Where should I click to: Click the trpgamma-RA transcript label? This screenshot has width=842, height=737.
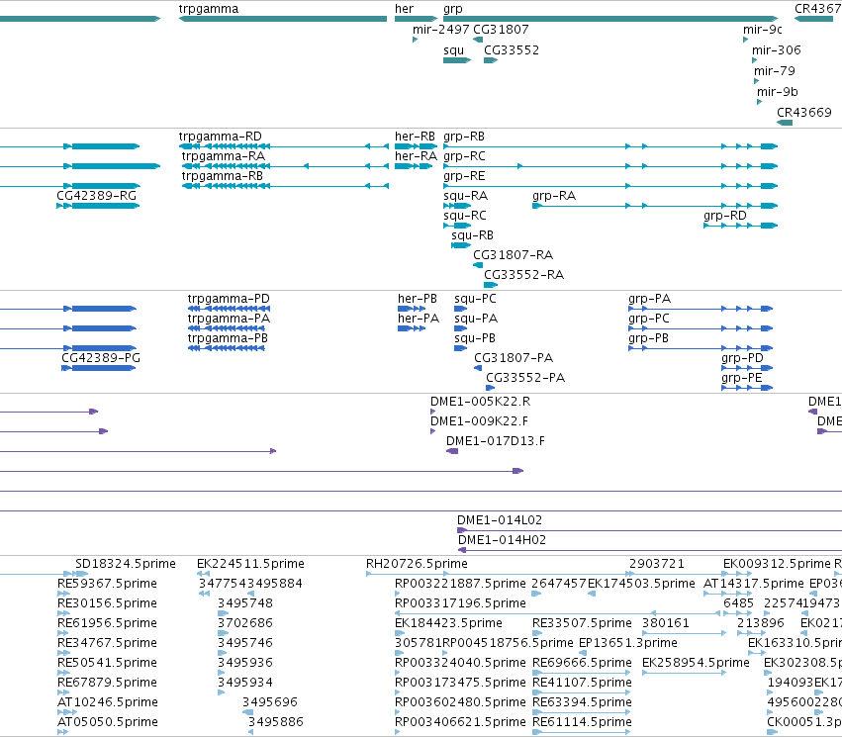tap(223, 156)
